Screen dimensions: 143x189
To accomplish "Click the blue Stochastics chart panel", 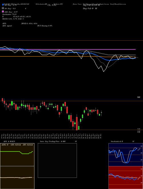I will [126, 155].
